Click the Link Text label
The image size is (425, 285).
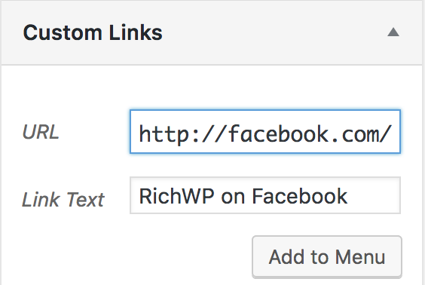click(63, 200)
